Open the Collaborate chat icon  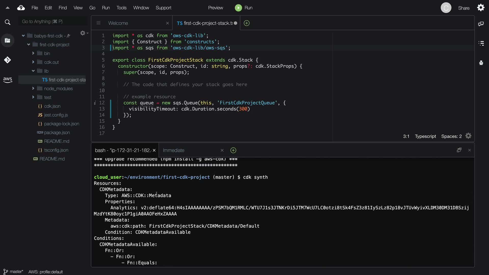click(481, 24)
